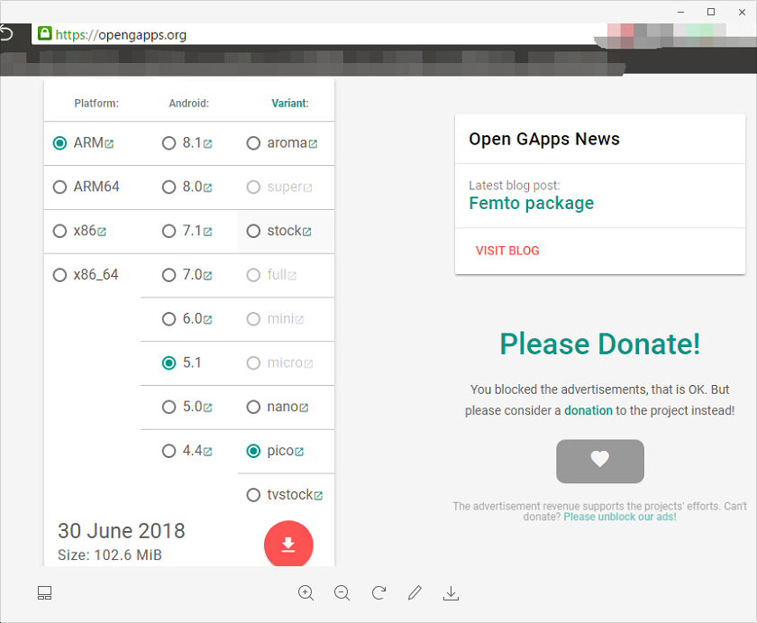Open external link icon beside 7.0
Viewport: 757px width, 623px height.
pyautogui.click(x=207, y=276)
